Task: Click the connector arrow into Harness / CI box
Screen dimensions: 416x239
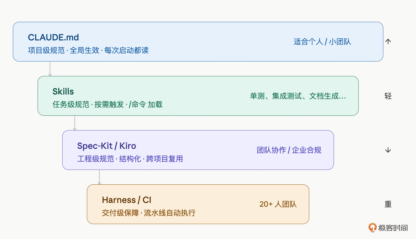Action: (x=99, y=177)
